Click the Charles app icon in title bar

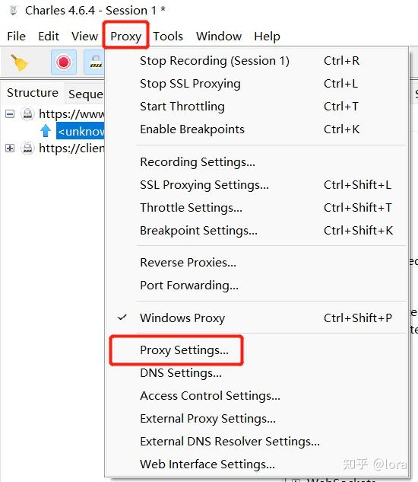point(13,11)
